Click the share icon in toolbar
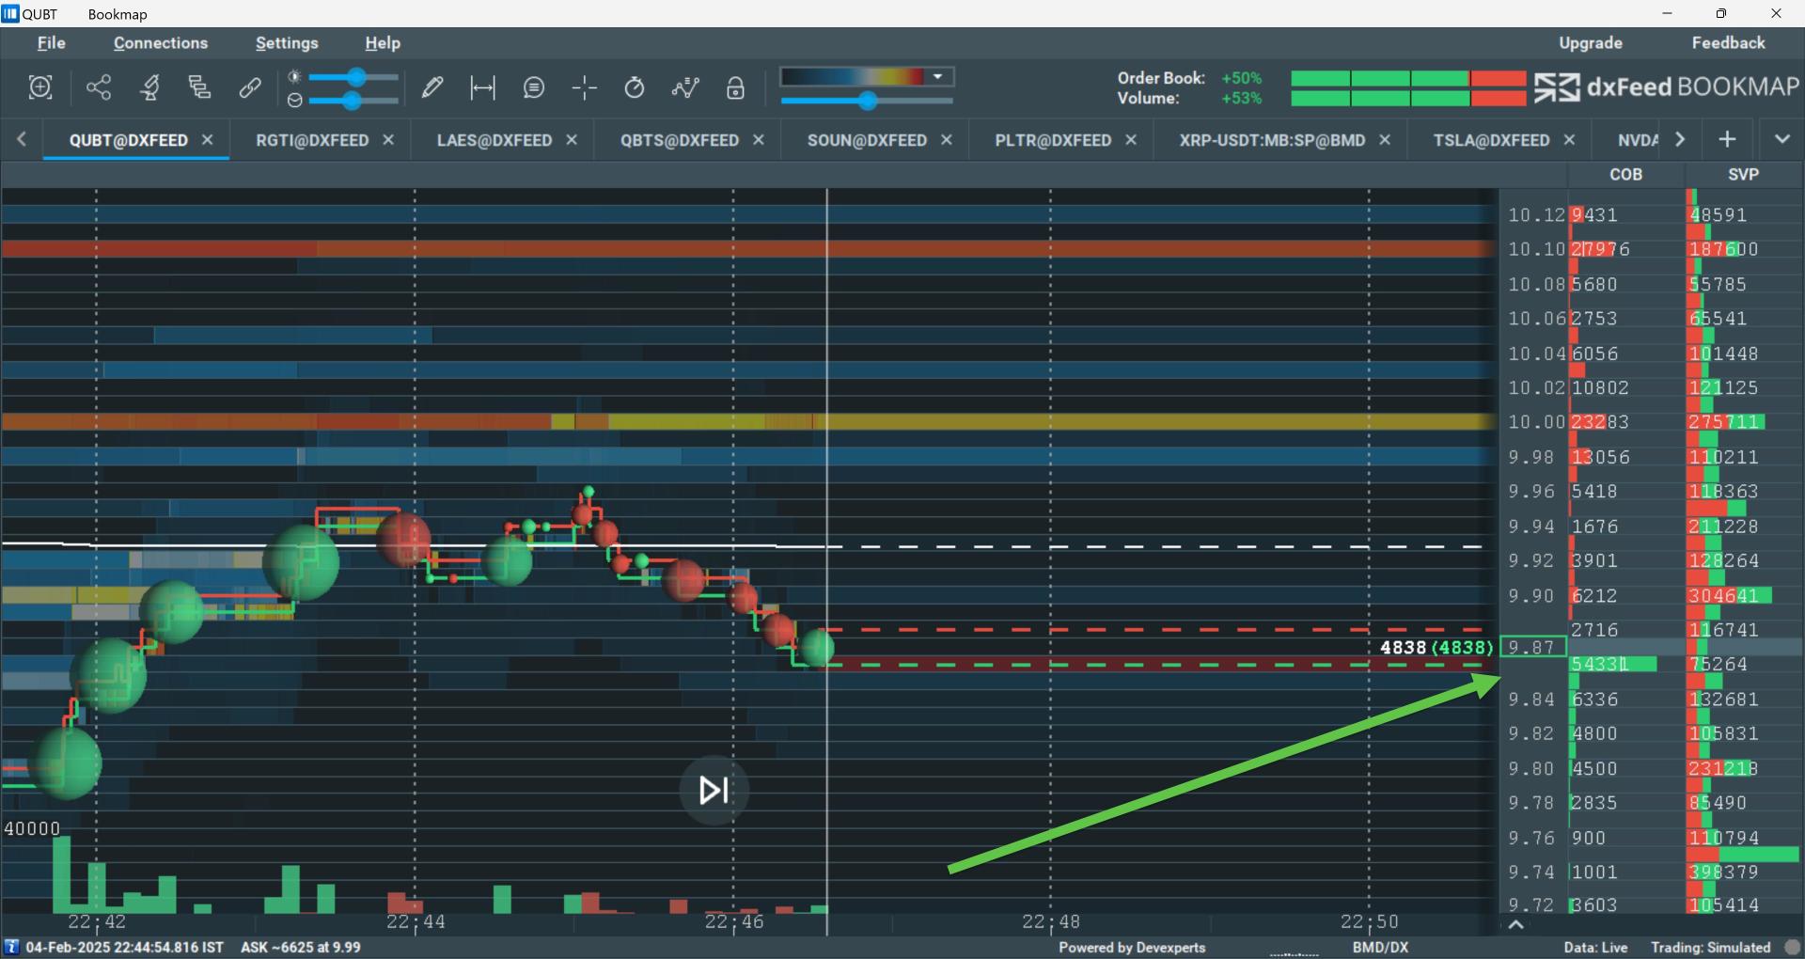 [x=99, y=87]
